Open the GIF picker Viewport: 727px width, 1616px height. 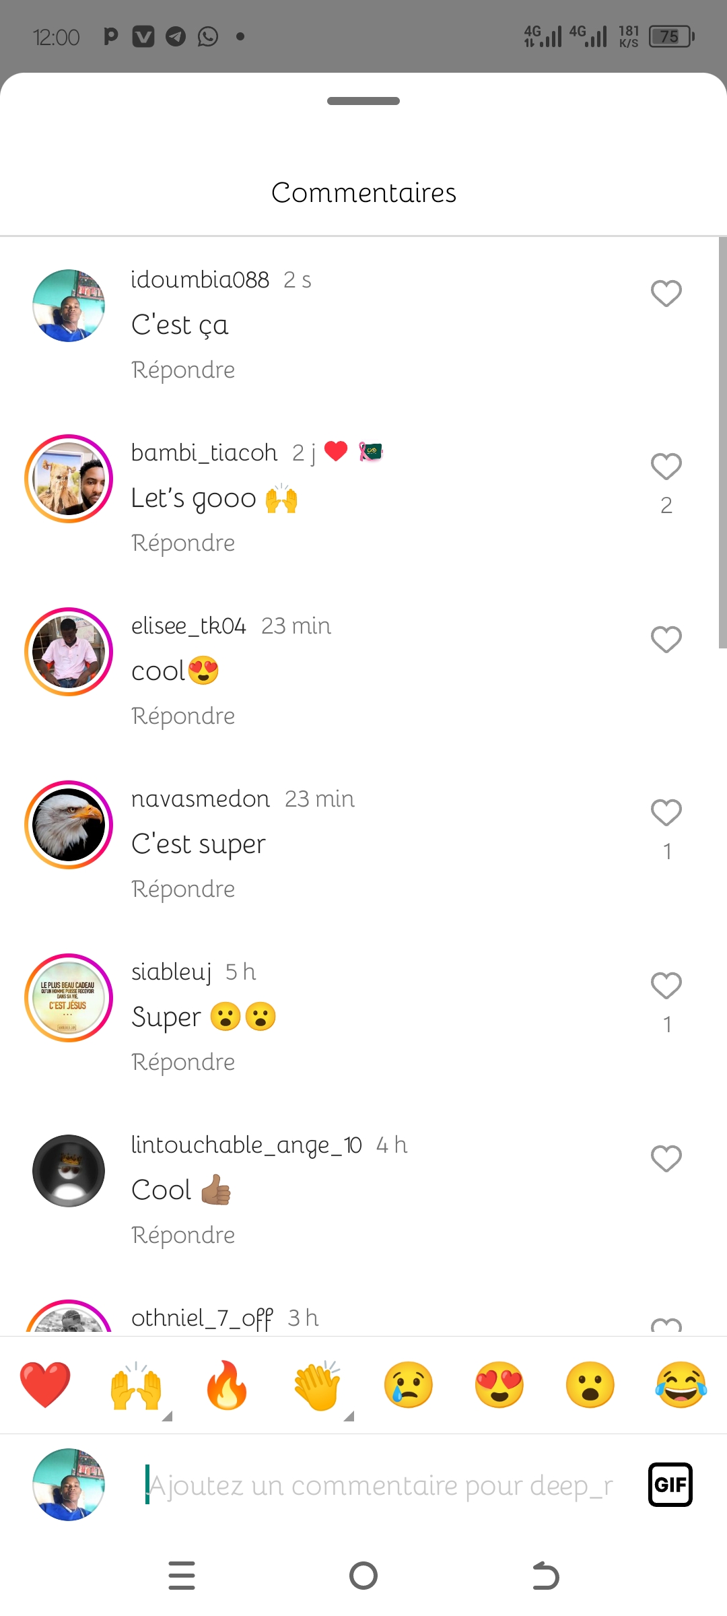[x=670, y=1485]
